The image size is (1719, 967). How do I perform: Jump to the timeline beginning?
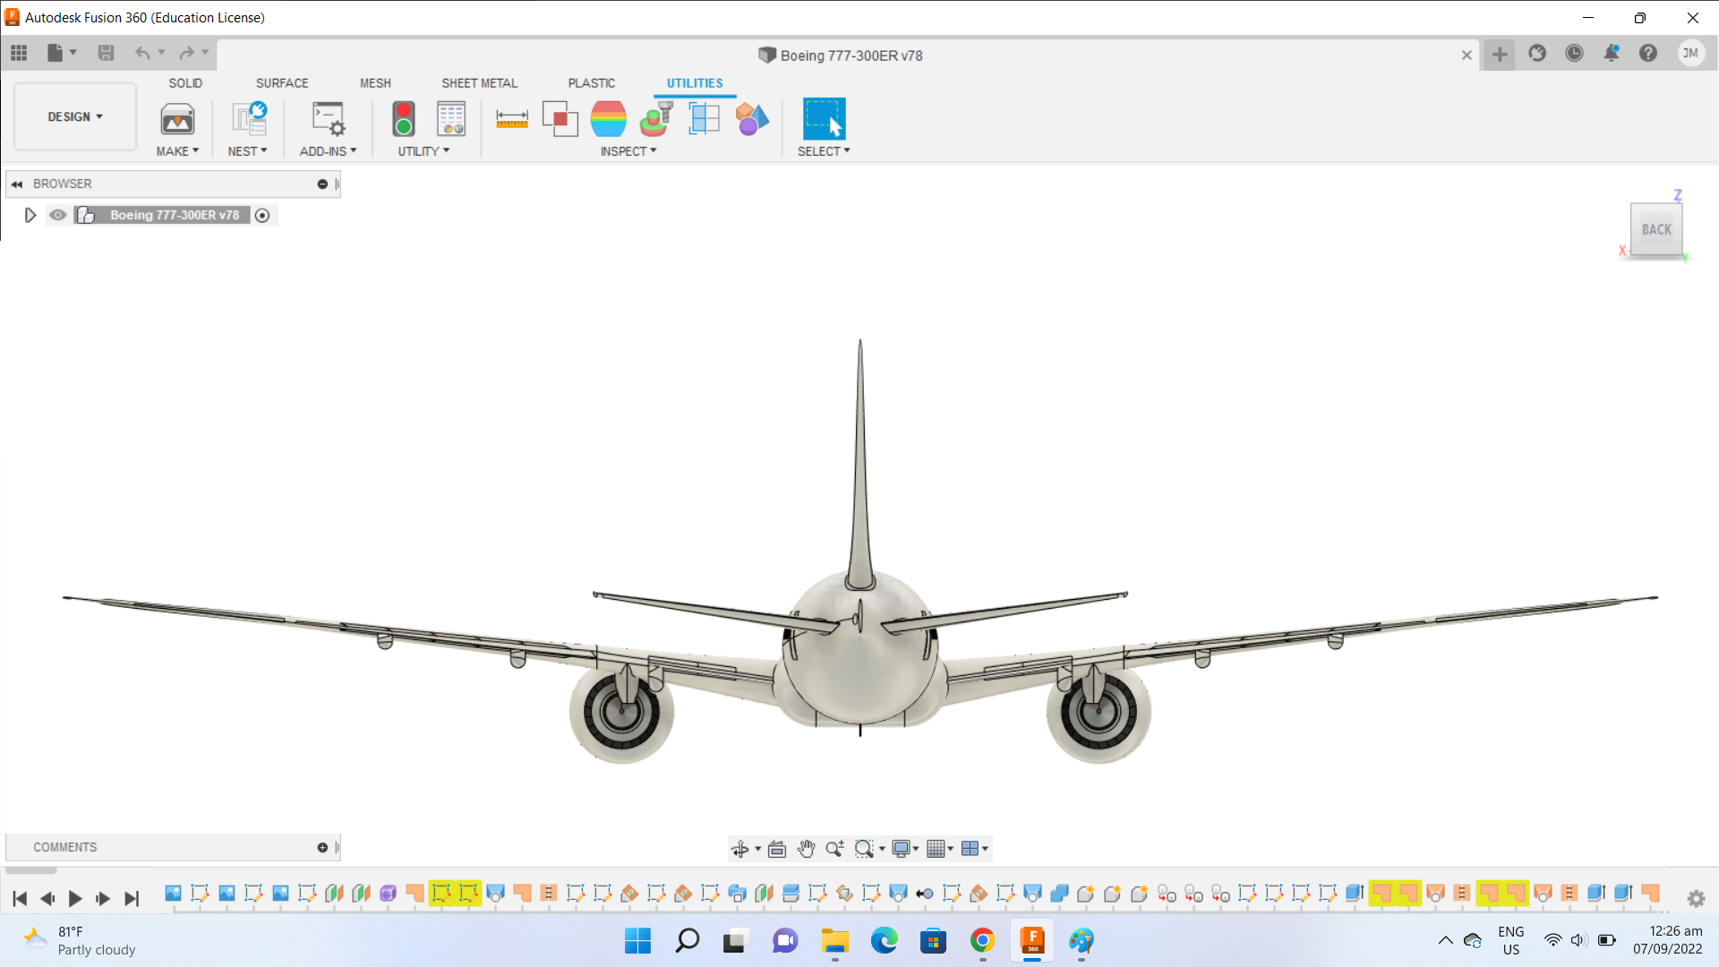[20, 898]
